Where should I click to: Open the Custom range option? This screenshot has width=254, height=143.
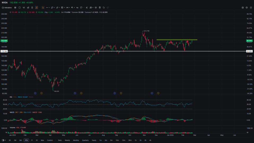[50, 140]
